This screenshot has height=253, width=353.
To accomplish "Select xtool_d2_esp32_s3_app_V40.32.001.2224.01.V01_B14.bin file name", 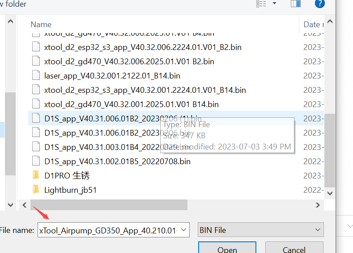I will [x=145, y=90].
